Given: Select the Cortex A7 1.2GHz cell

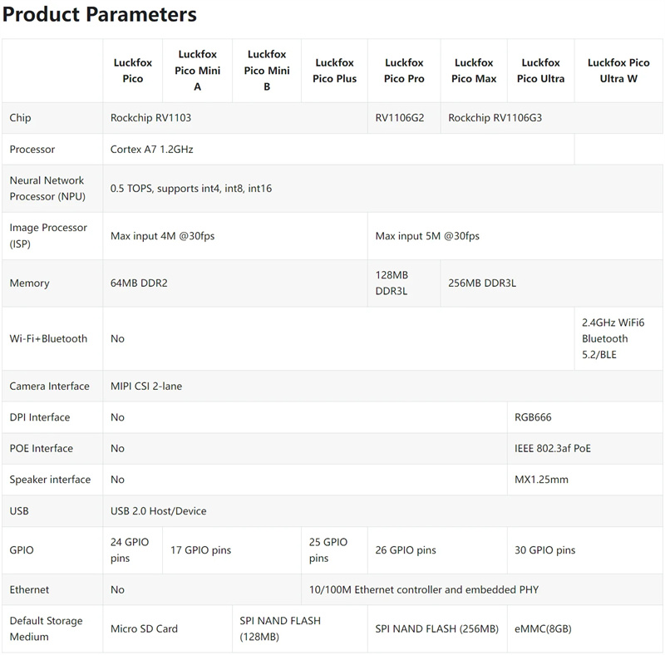Looking at the screenshot, I should tap(338, 150).
